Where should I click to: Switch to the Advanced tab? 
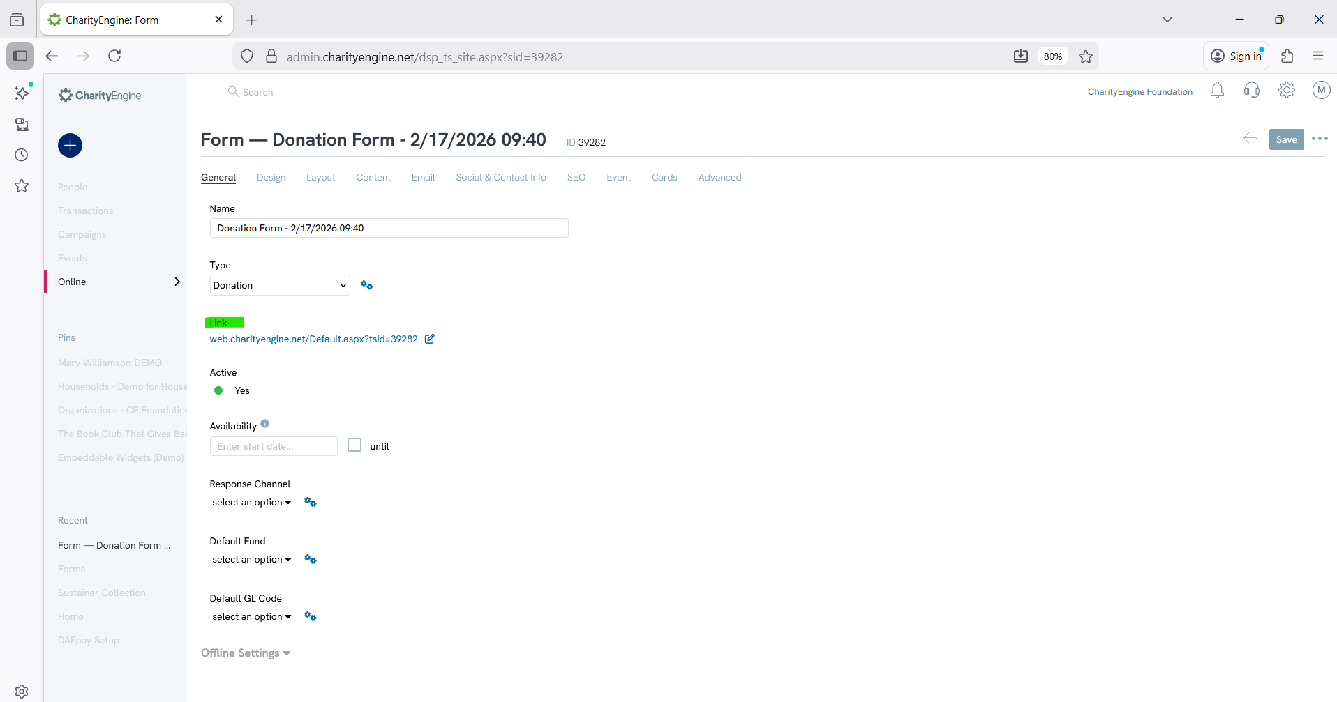719,178
